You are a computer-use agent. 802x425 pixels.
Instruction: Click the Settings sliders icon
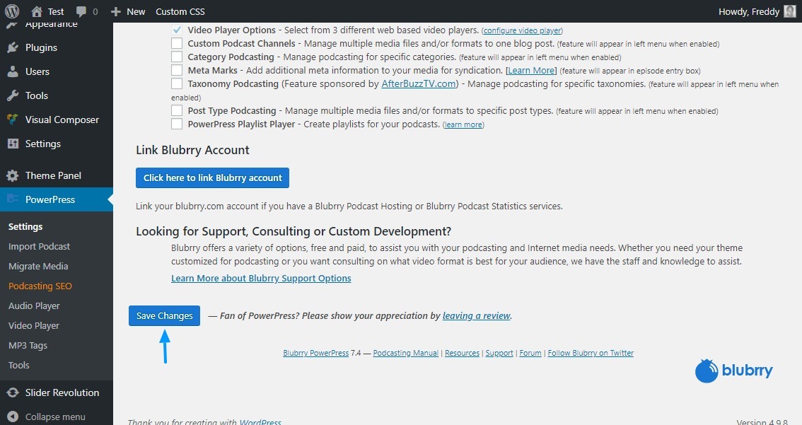click(x=13, y=144)
